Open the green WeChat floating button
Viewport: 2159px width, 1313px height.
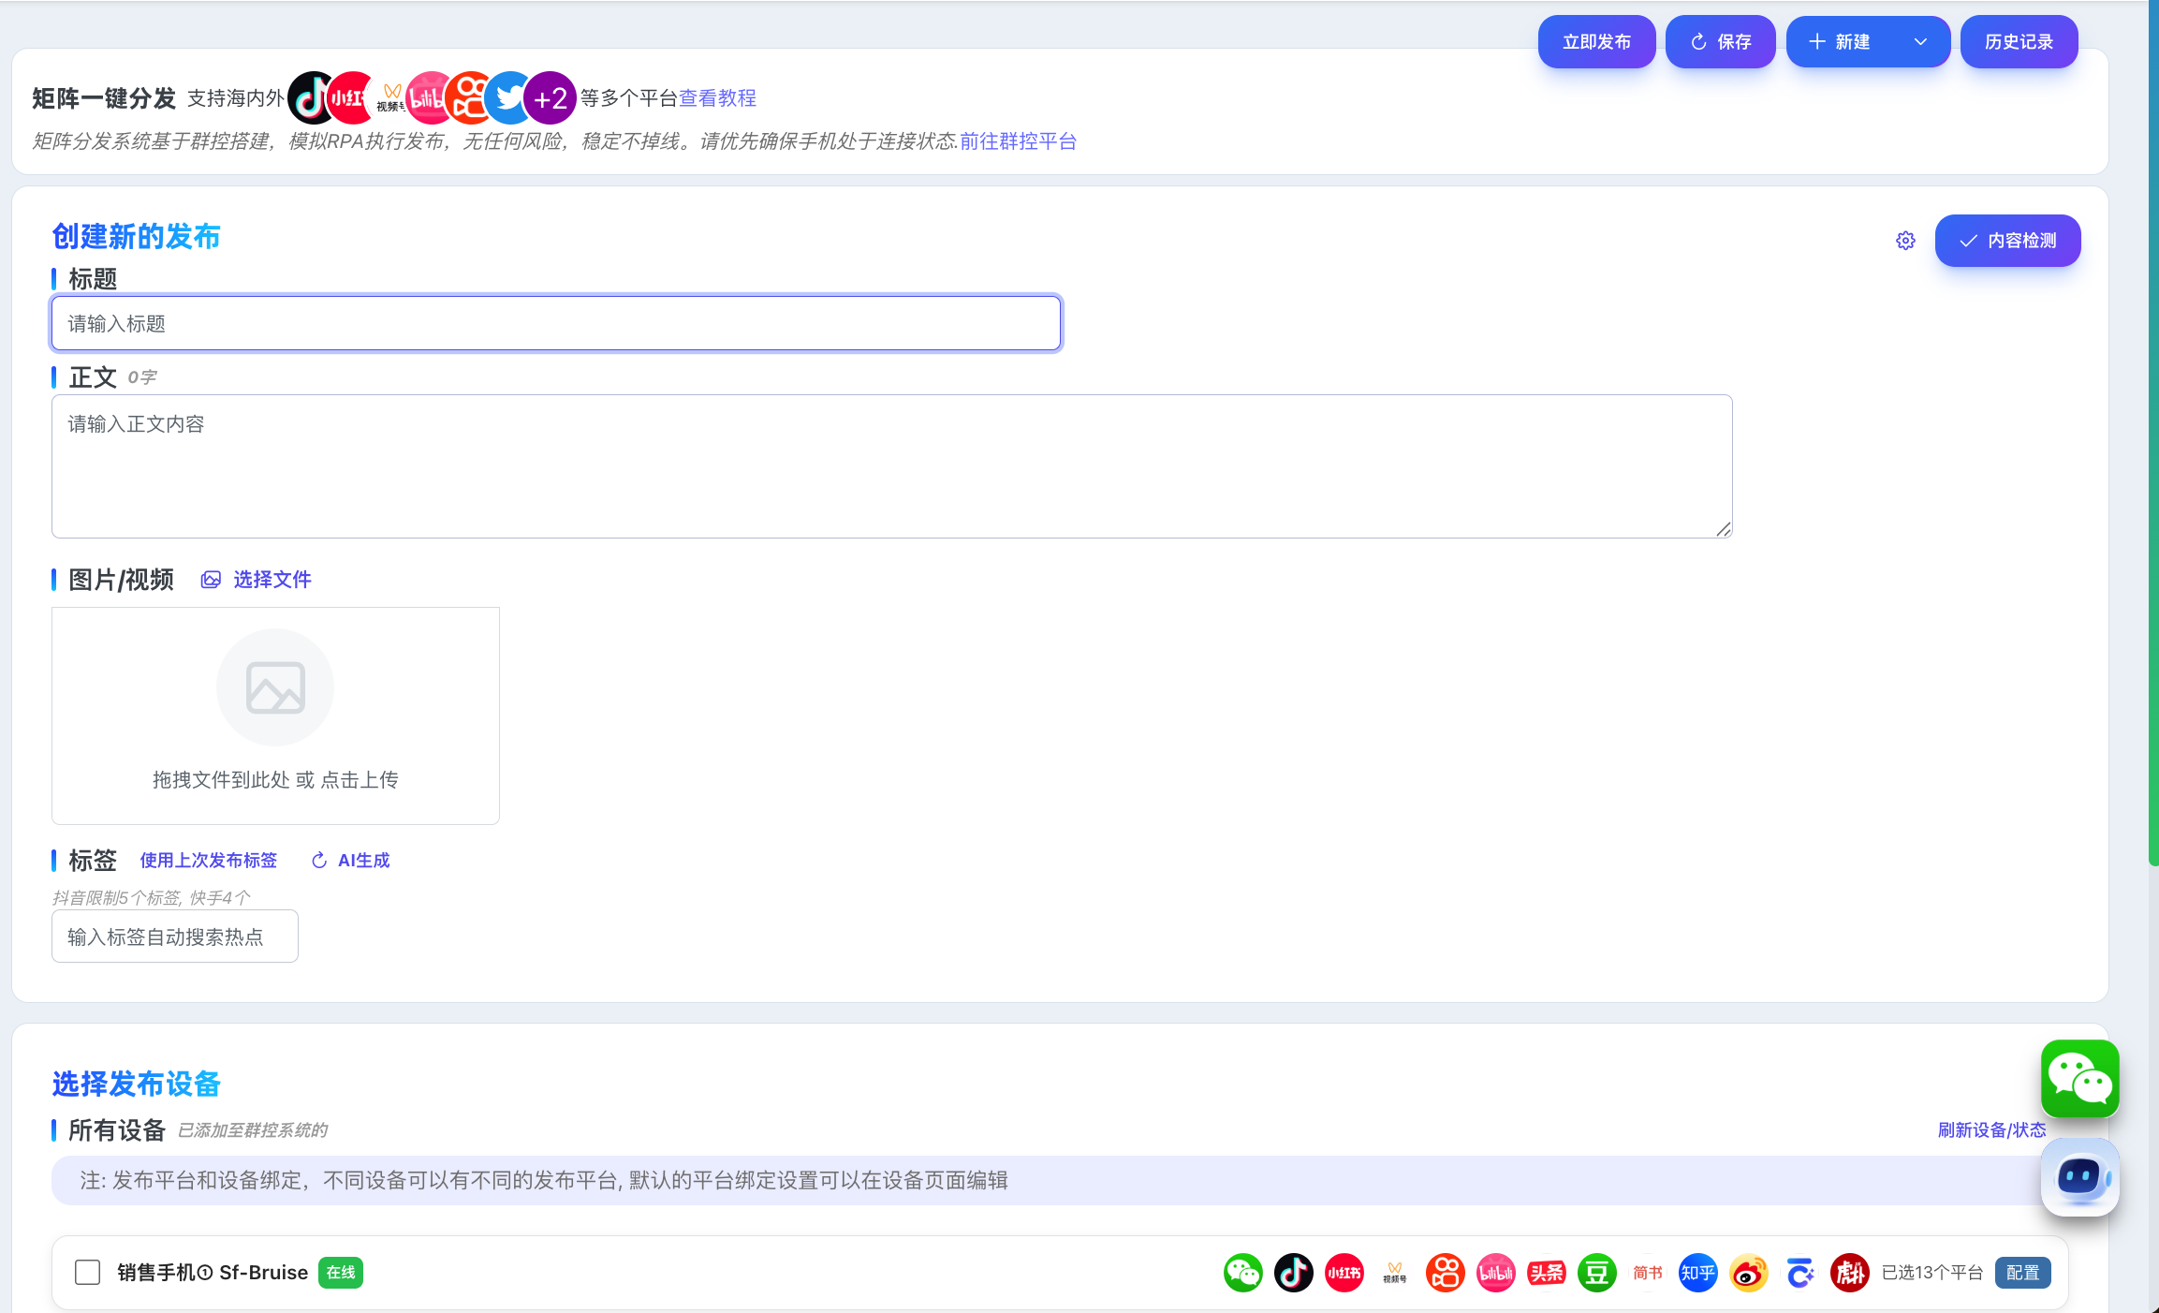[x=2079, y=1078]
